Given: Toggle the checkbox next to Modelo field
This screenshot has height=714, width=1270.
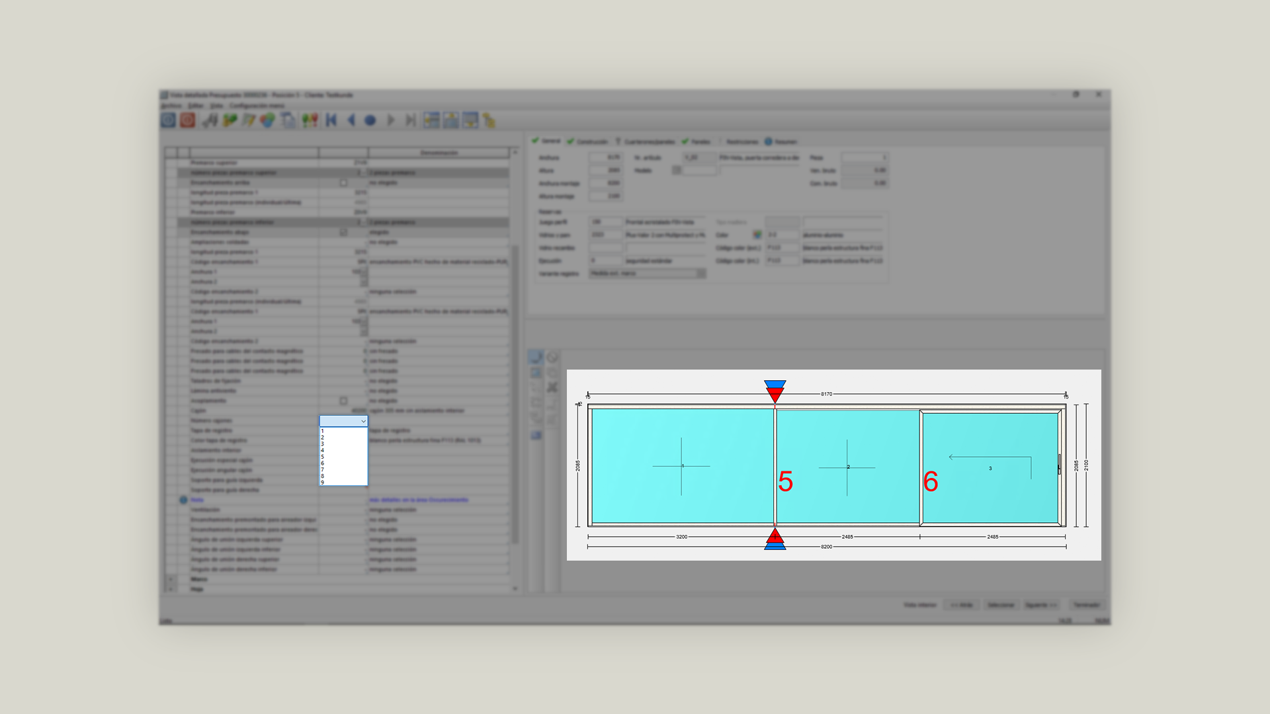Looking at the screenshot, I should click(677, 171).
